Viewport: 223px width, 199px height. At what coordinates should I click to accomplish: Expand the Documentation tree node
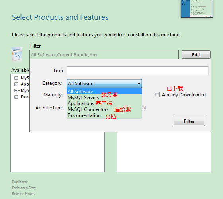pos(16,97)
